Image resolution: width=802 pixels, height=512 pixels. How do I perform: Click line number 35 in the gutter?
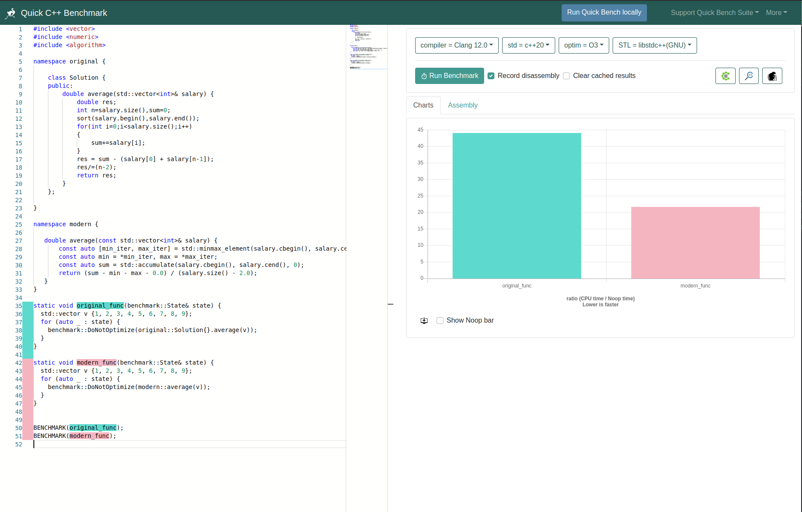(19, 306)
